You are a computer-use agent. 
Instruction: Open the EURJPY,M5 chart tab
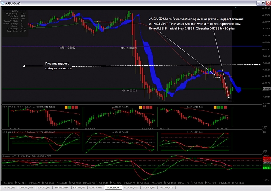(79, 188)
